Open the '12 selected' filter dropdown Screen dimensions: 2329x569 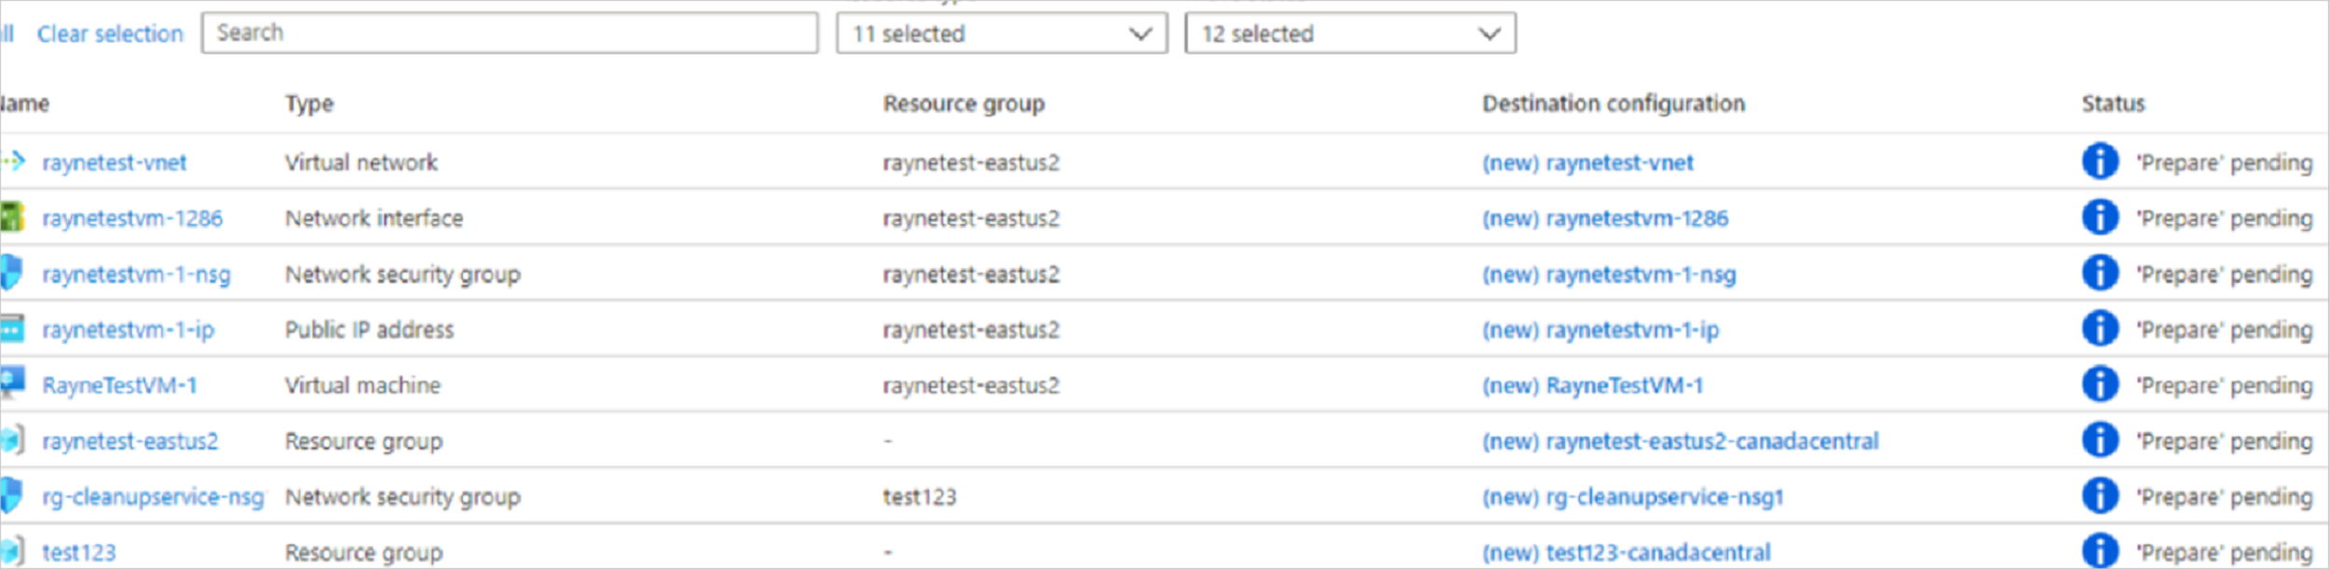click(1350, 34)
